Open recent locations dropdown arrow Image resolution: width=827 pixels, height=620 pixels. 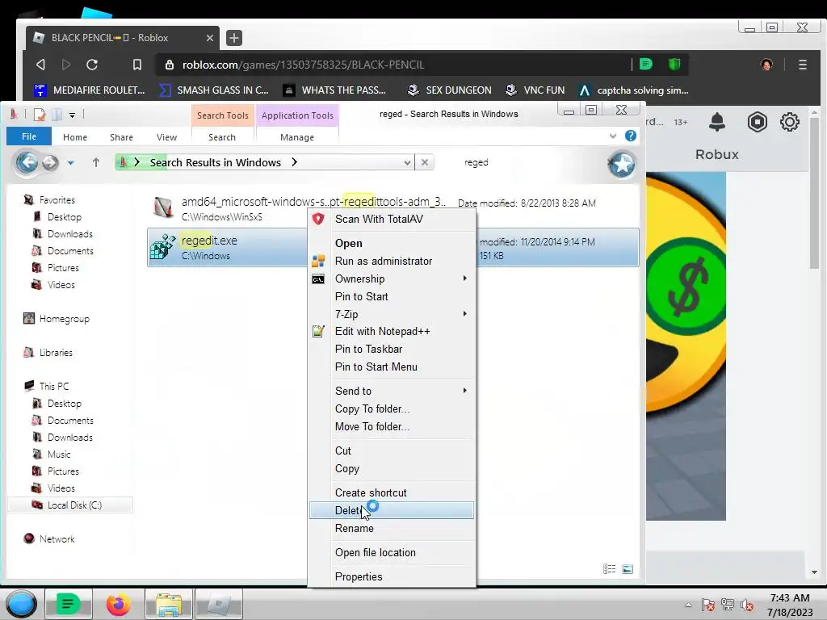point(71,163)
